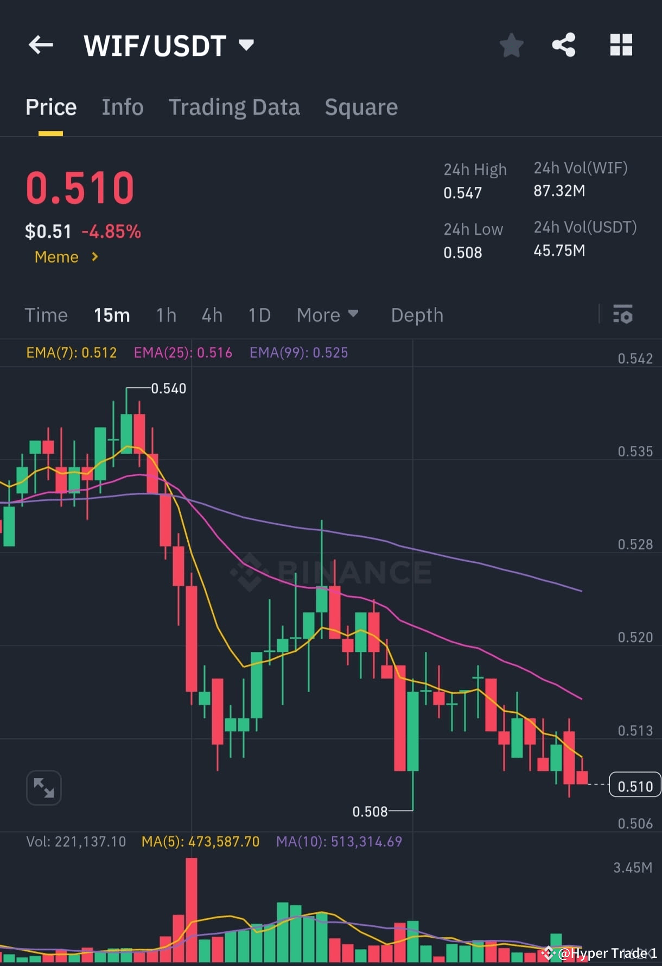The width and height of the screenshot is (662, 966).
Task: Switch chart to Depth view
Action: 417,315
